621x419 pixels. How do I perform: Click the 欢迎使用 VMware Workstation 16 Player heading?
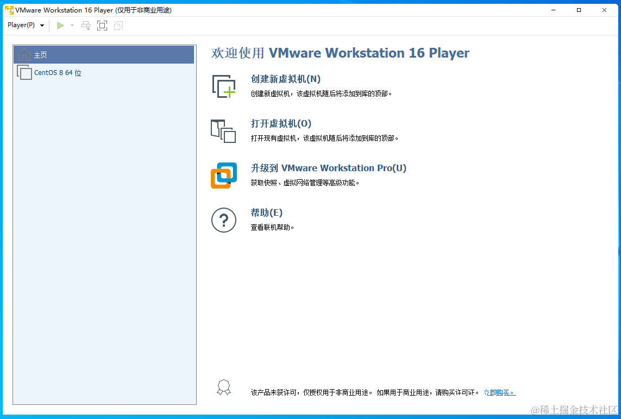pyautogui.click(x=340, y=53)
